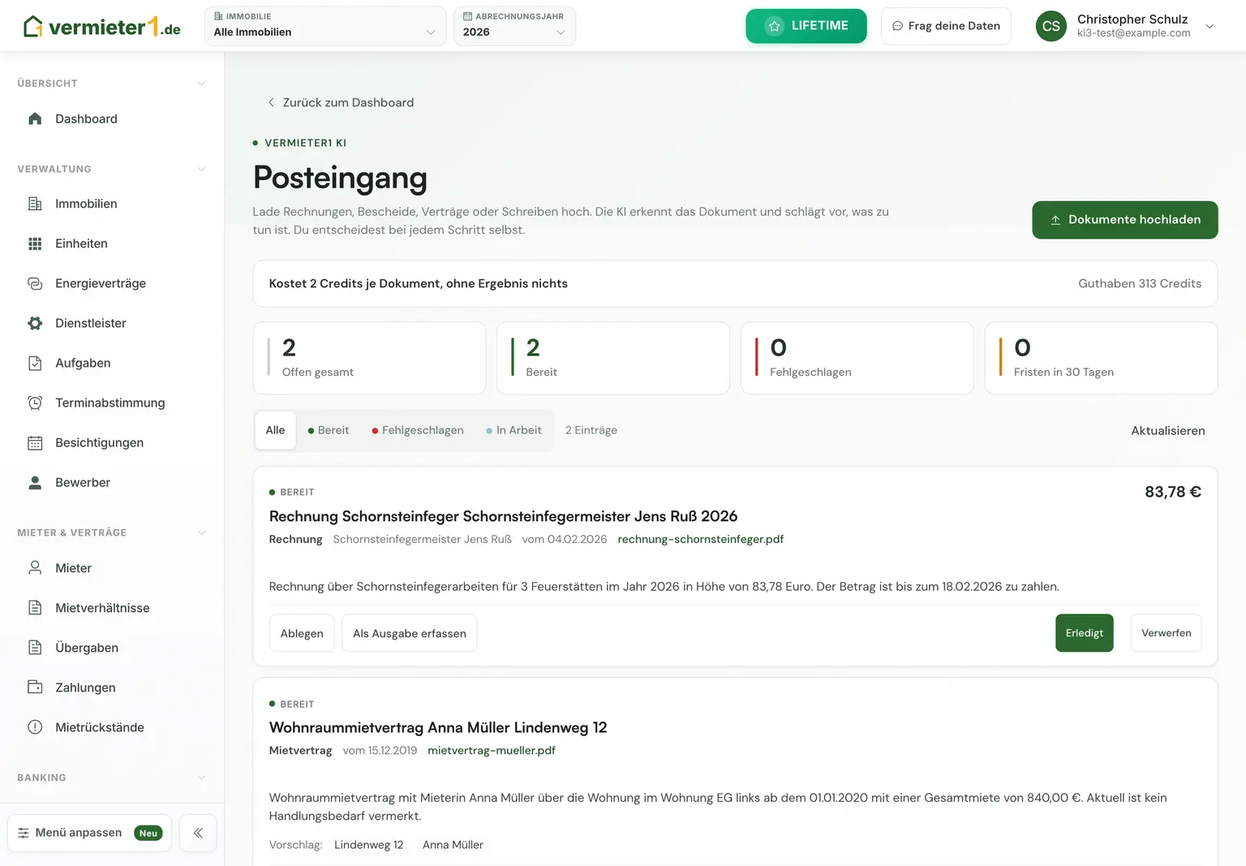Select the In Arbeit filter tab

tap(513, 430)
